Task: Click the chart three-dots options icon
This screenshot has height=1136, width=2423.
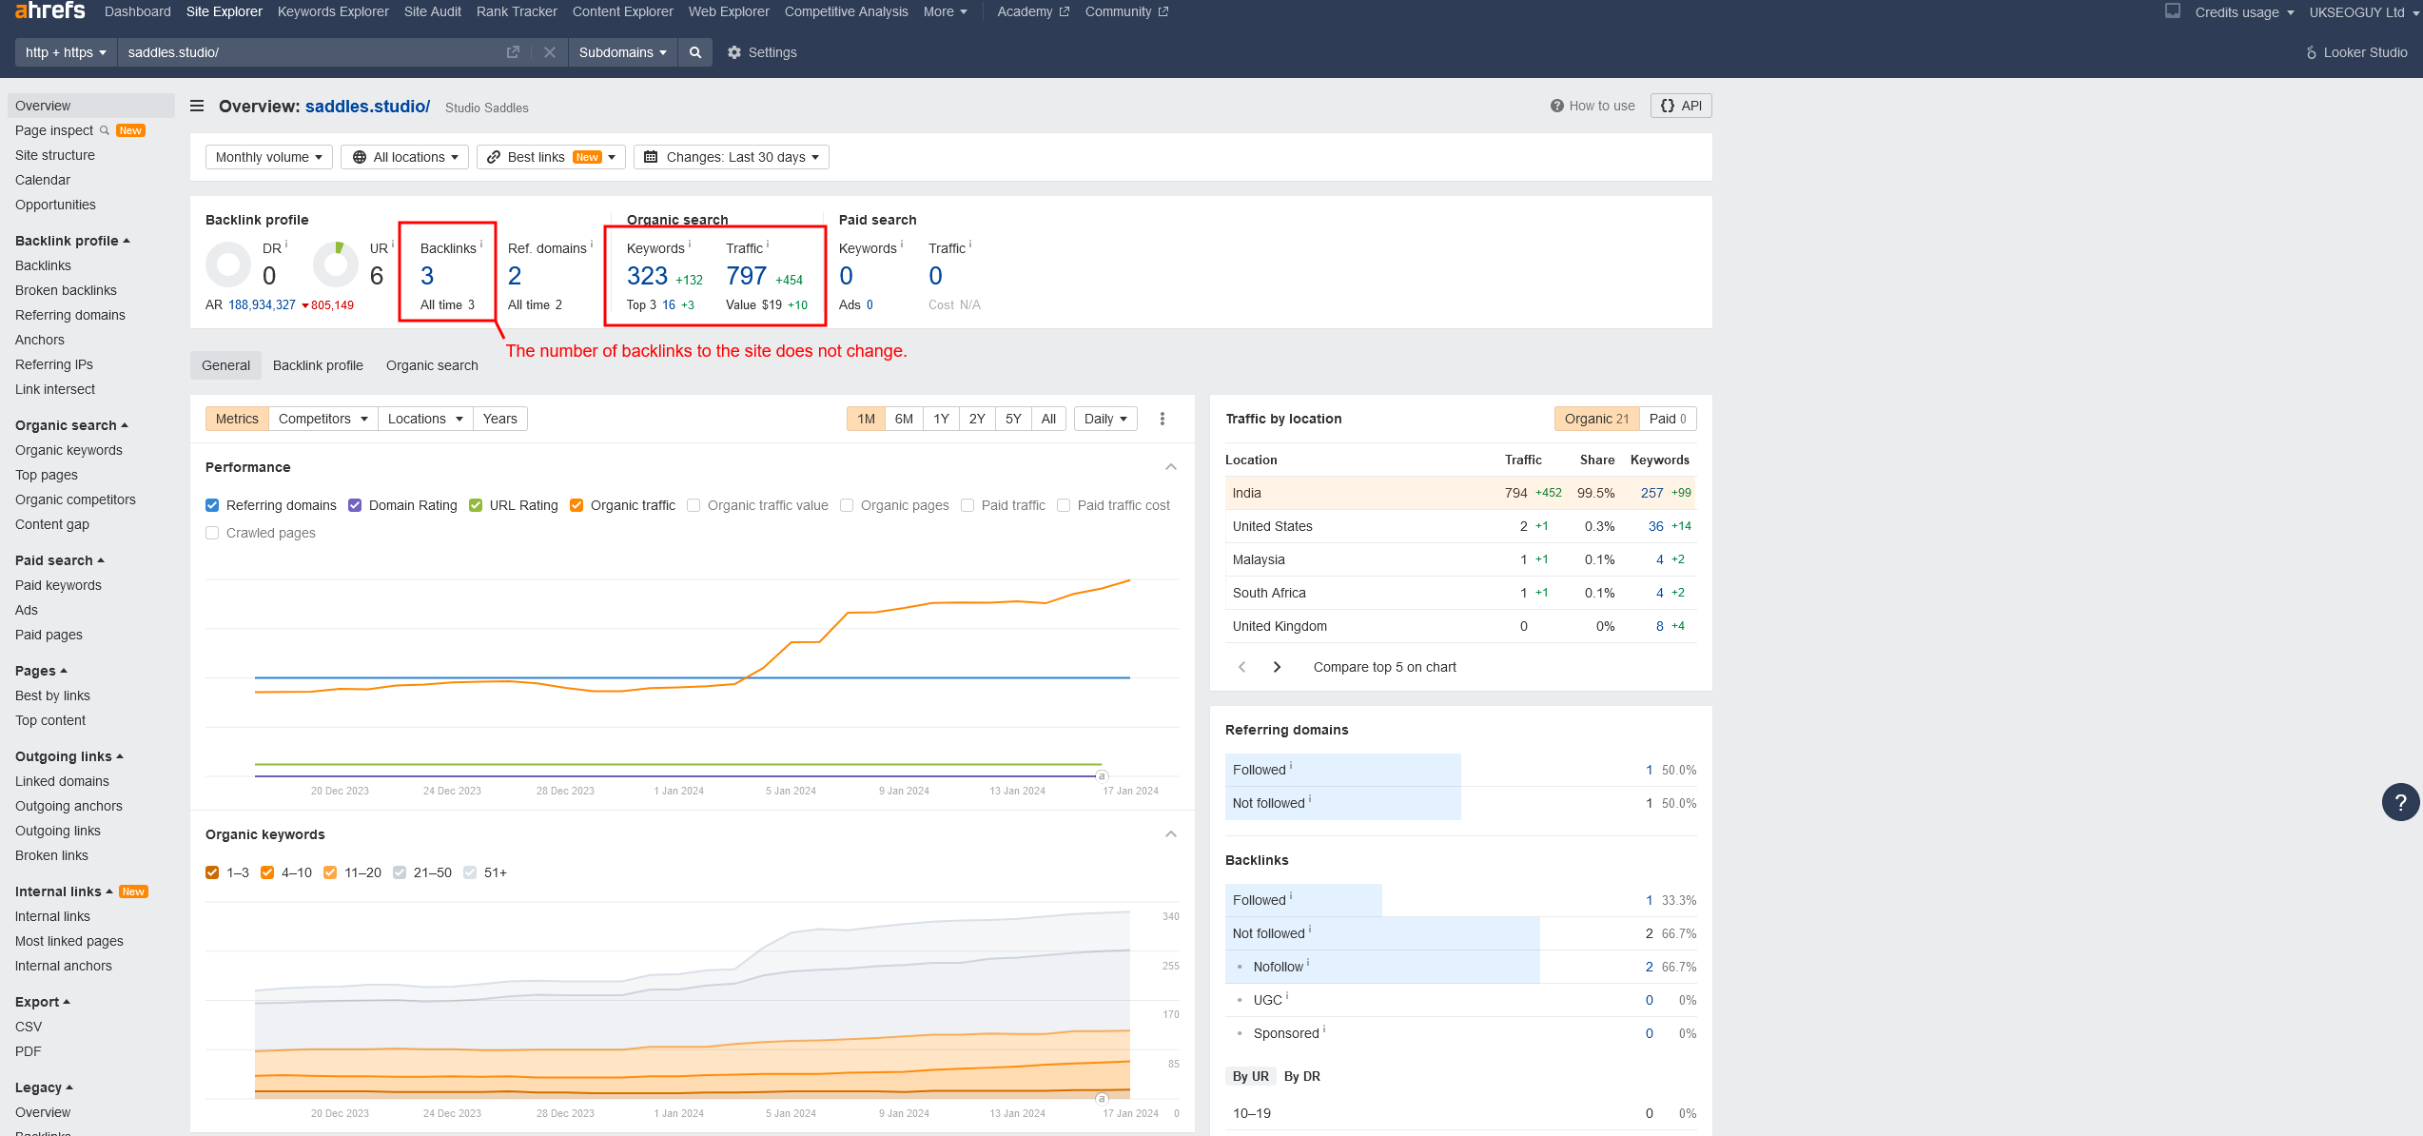Action: [x=1162, y=419]
